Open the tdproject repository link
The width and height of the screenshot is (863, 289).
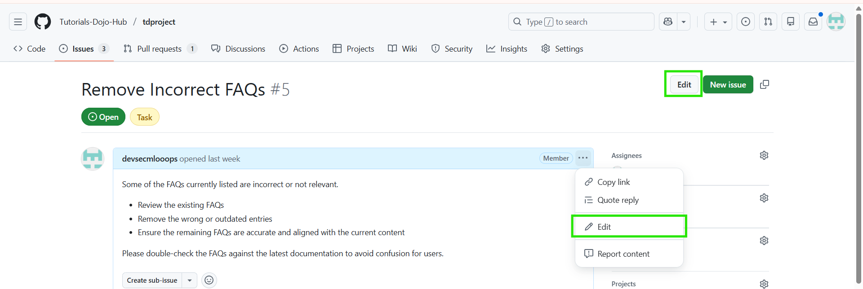(x=159, y=22)
